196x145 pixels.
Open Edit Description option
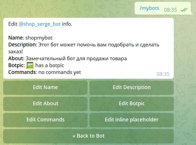pos(132,87)
